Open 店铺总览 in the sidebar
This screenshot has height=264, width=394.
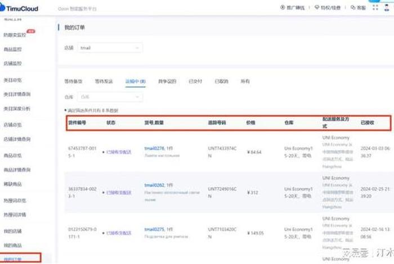tap(12, 125)
